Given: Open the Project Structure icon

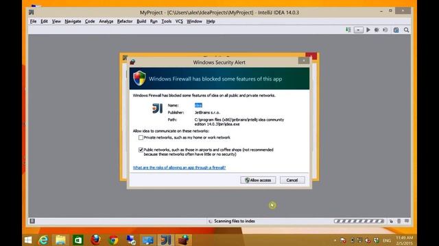Looking at the screenshot, I should coord(396,30).
